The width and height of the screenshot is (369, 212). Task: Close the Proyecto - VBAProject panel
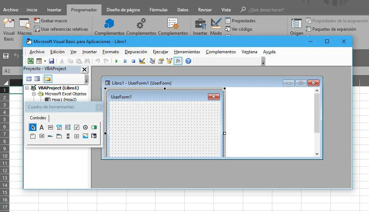point(84,69)
